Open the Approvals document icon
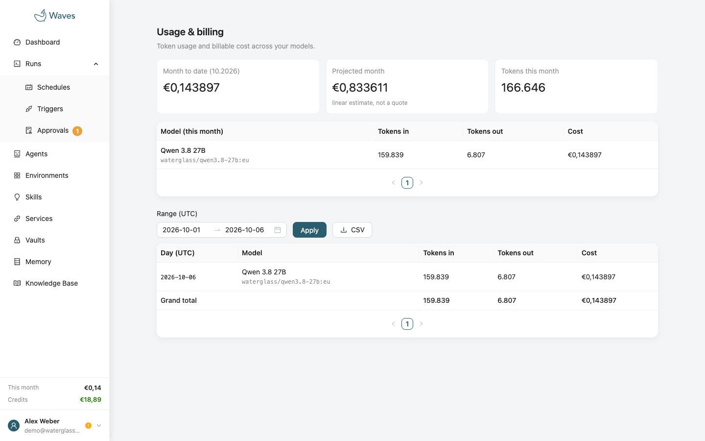This screenshot has width=705, height=441. tap(29, 130)
